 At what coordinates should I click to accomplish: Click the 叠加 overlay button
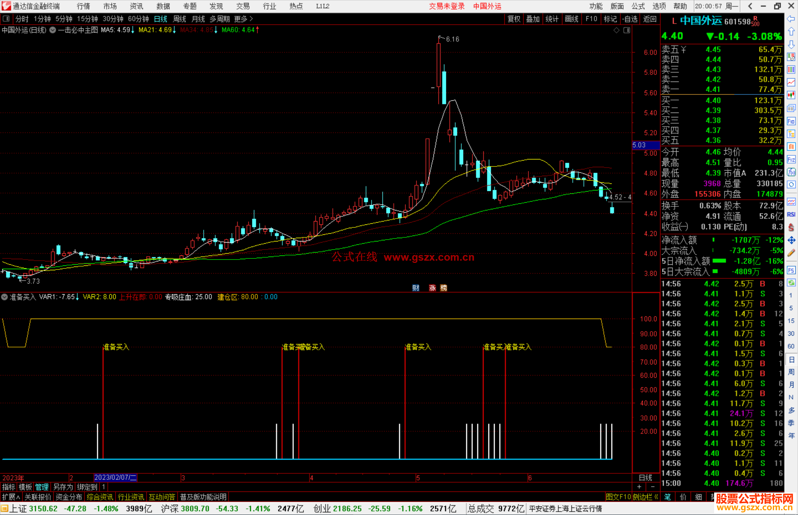(533, 19)
